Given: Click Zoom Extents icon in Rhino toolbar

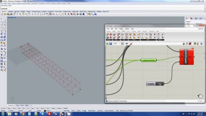Looking at the screenshot, I should tap(41, 14).
